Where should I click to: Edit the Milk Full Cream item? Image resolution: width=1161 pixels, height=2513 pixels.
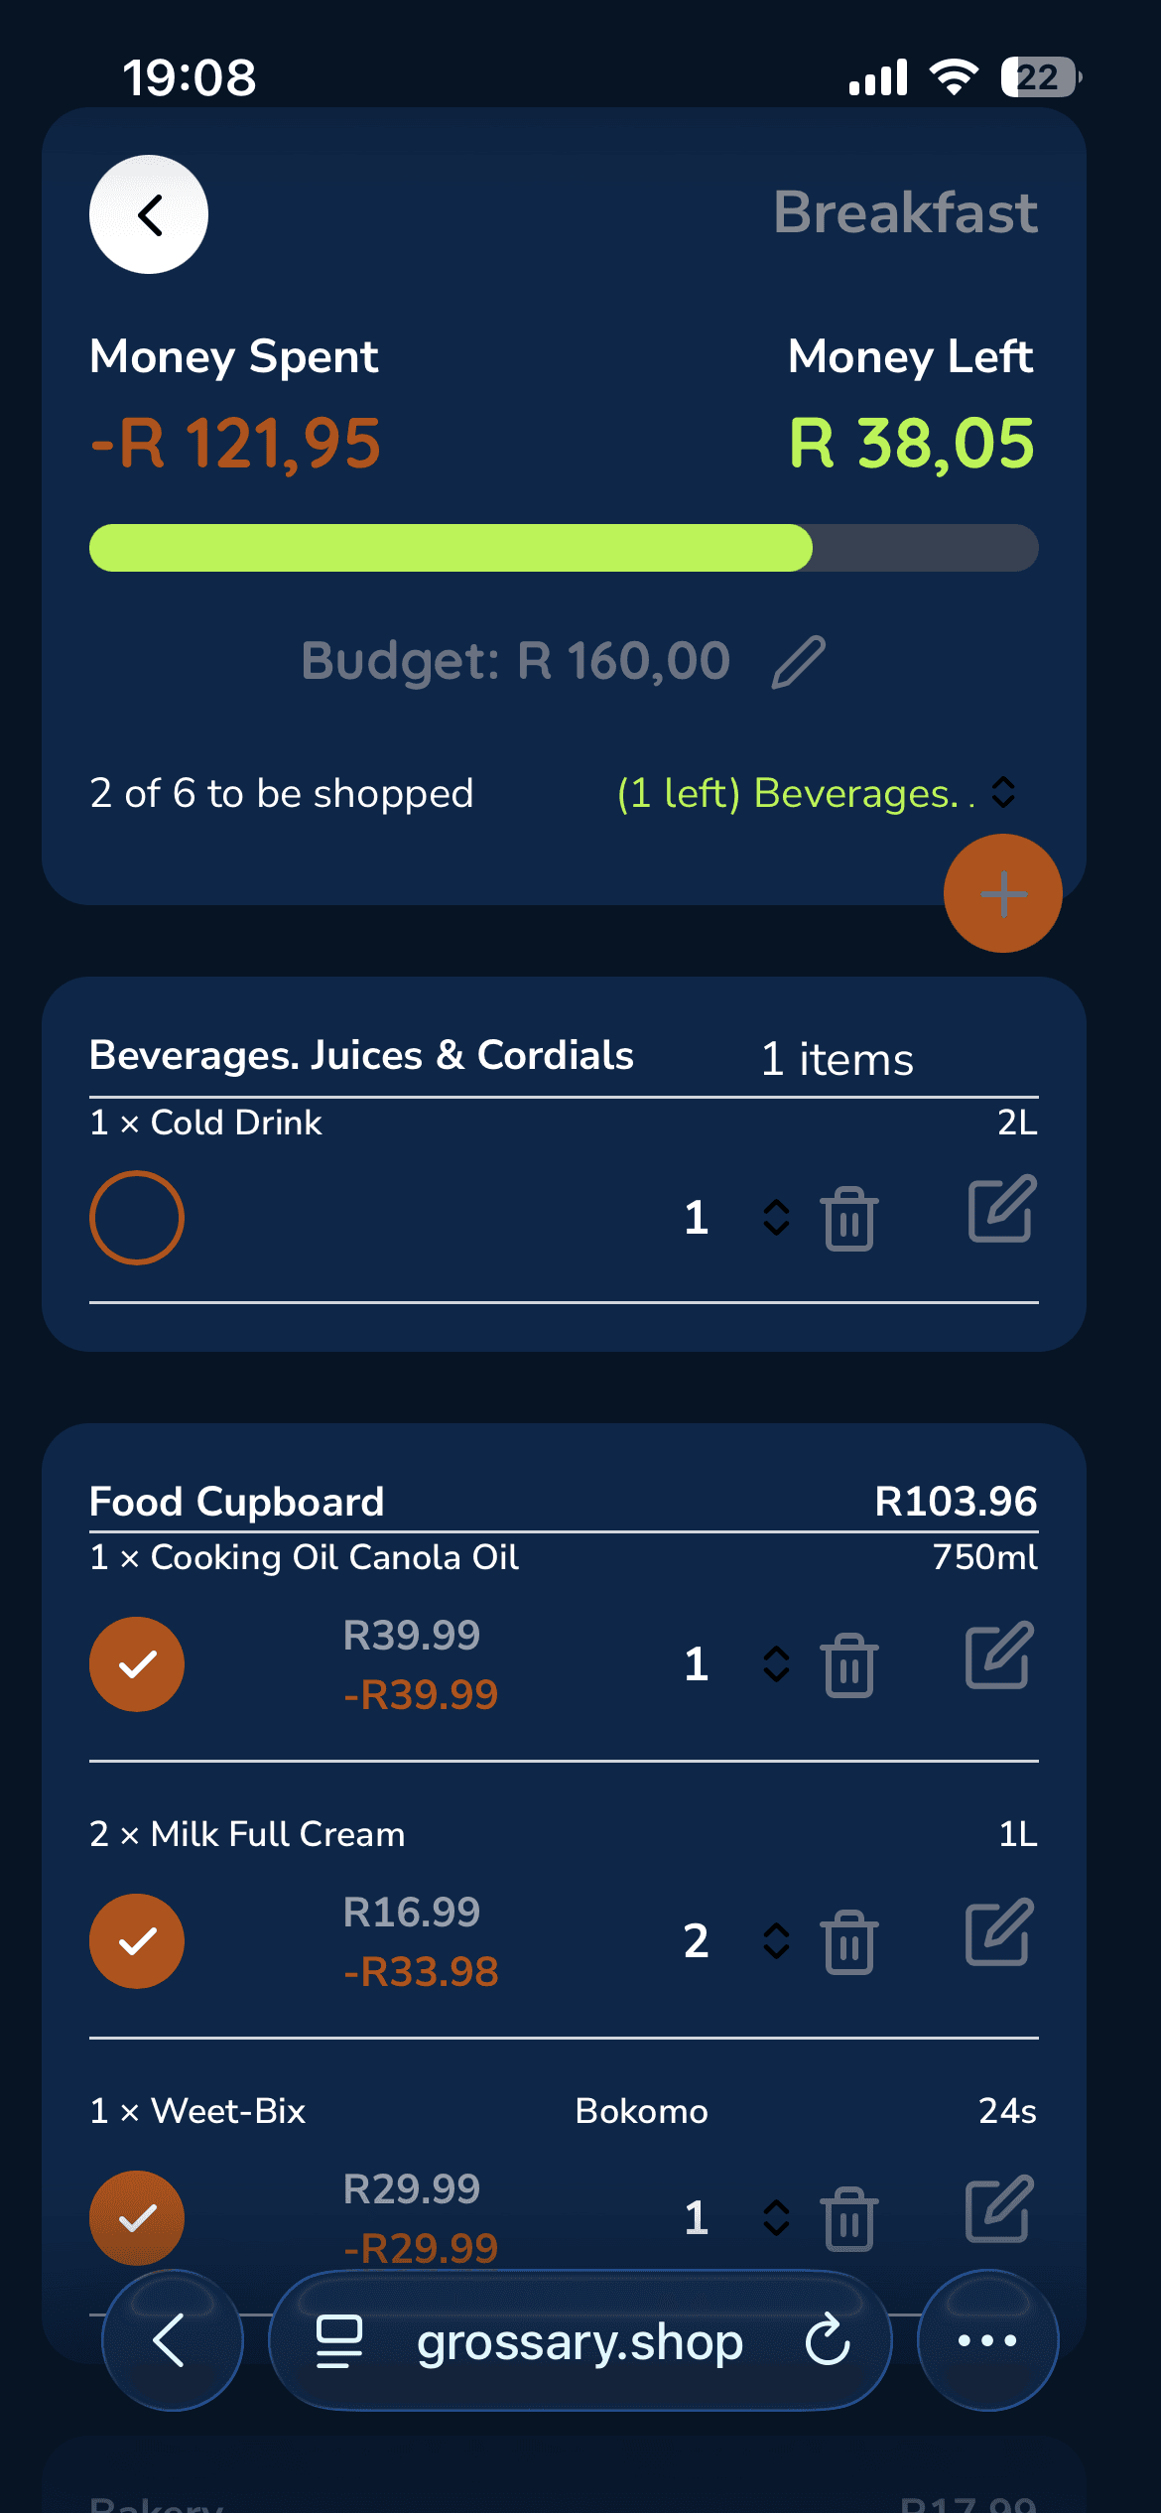click(x=999, y=1932)
